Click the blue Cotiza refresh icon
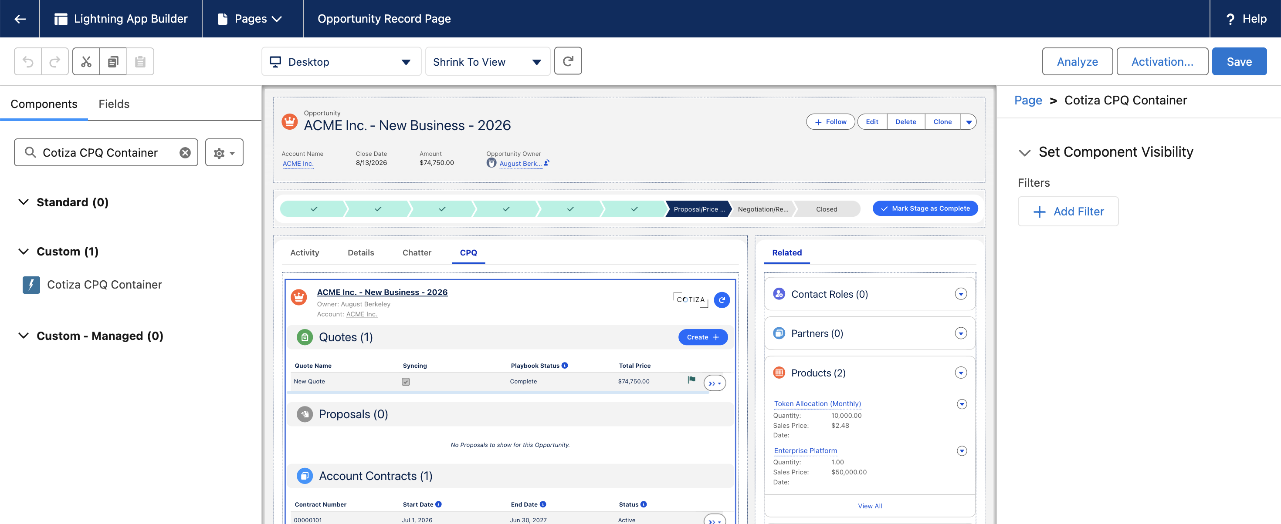 [722, 300]
